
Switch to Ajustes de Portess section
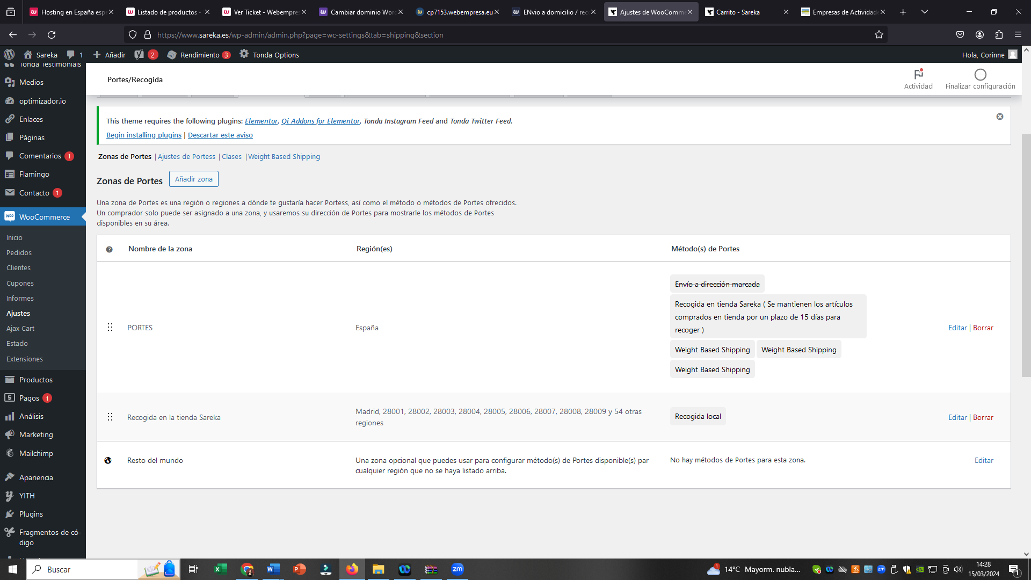(x=186, y=156)
